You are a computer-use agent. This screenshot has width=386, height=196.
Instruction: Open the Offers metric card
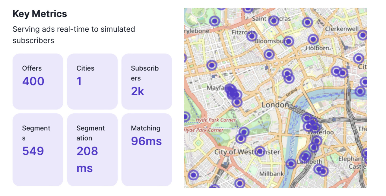(38, 81)
